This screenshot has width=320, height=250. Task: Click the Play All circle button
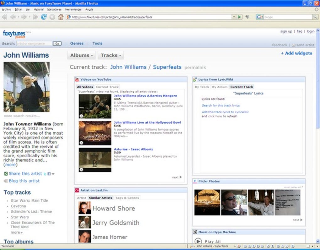198,241
